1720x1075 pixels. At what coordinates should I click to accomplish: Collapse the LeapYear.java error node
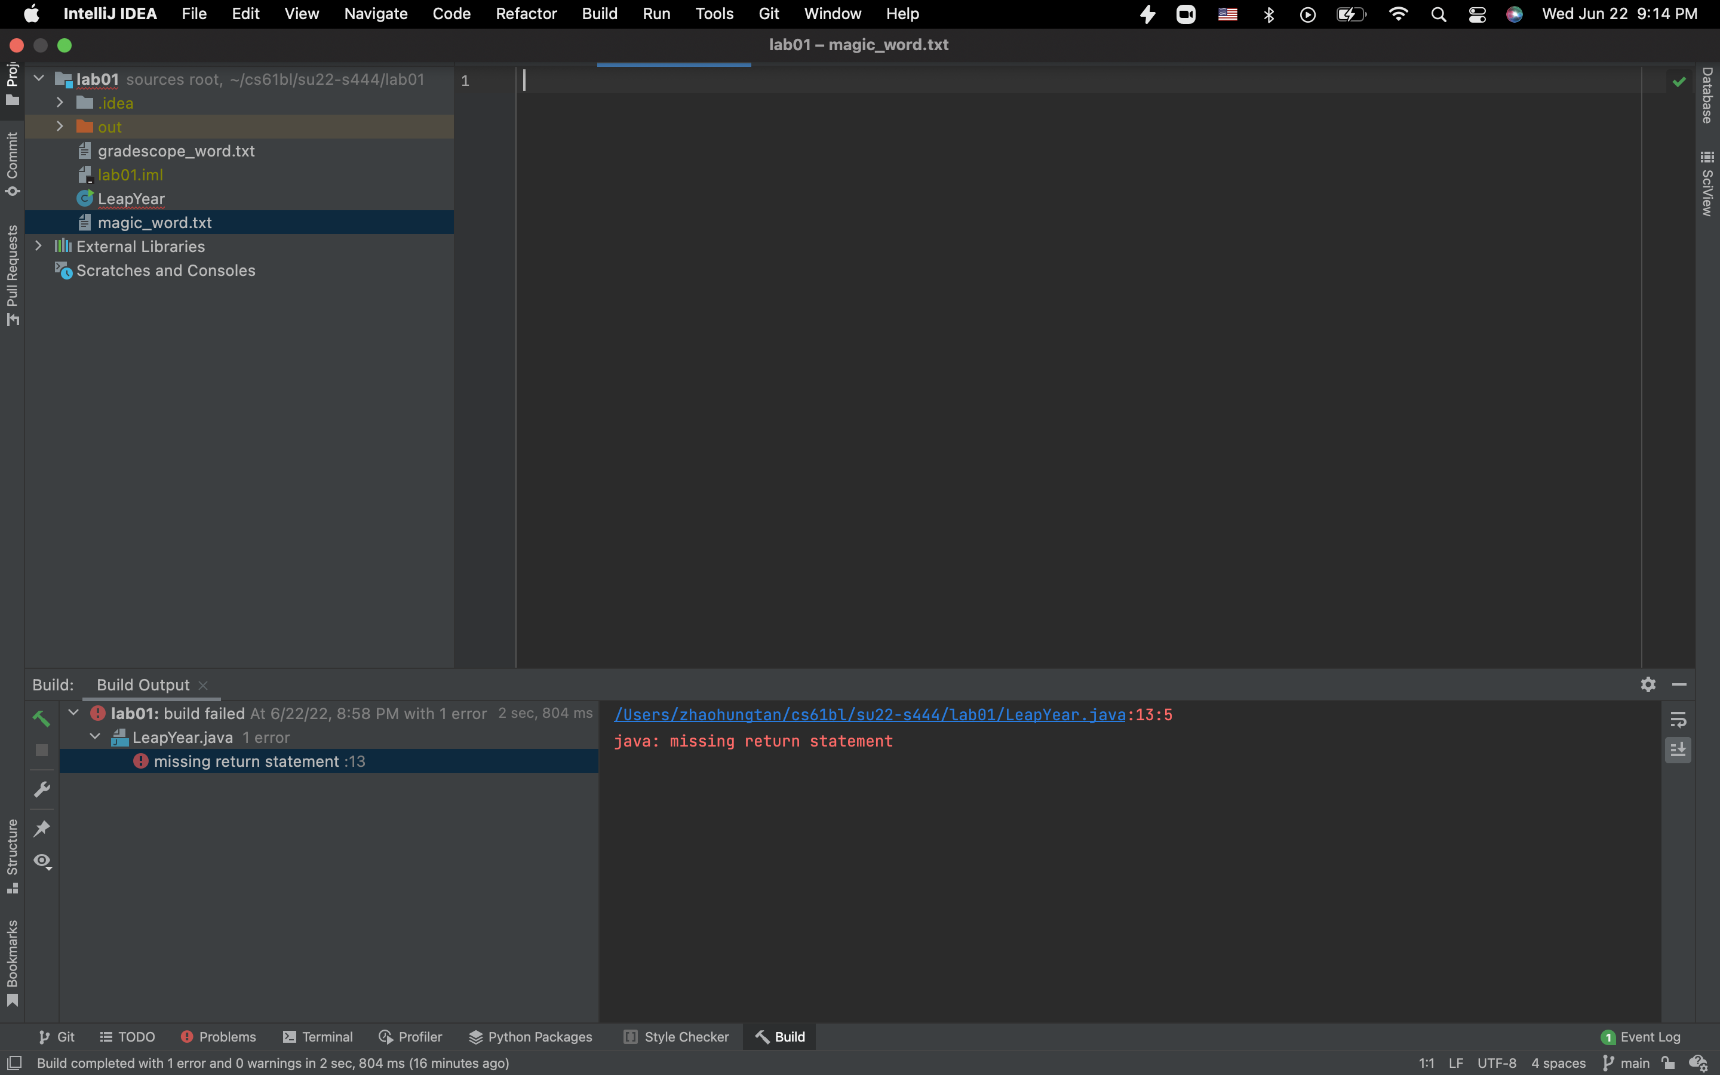point(94,738)
